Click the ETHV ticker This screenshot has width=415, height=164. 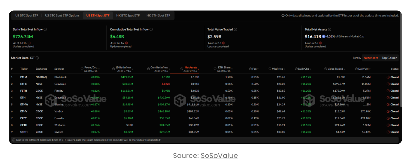click(x=24, y=111)
